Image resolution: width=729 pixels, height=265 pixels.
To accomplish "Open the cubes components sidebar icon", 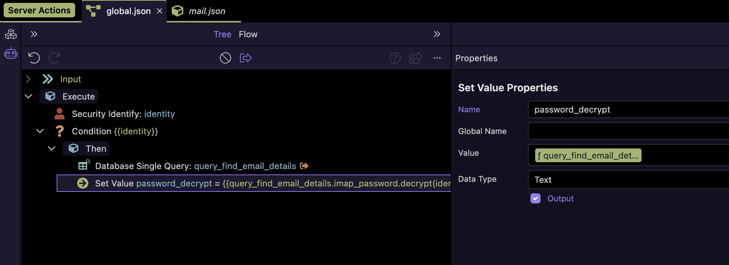I will click(x=11, y=34).
